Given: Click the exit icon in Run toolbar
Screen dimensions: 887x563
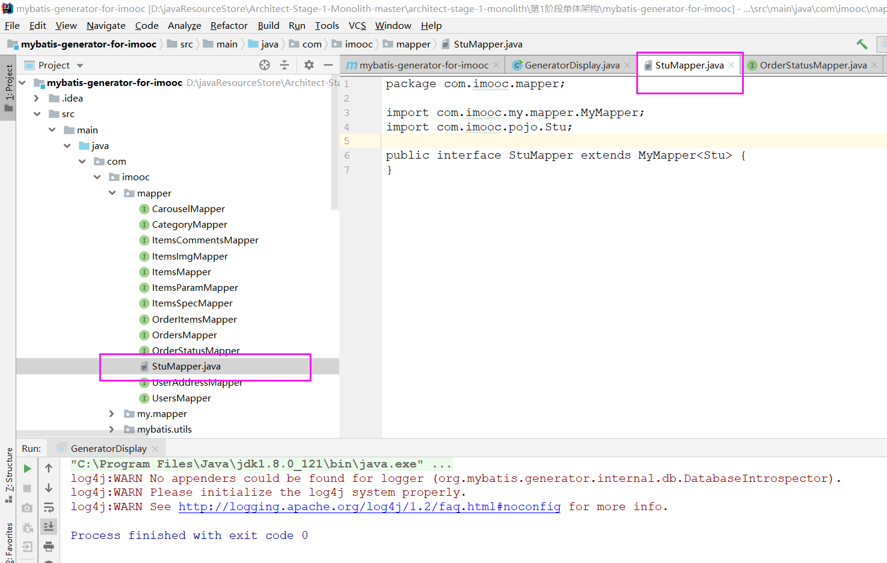Looking at the screenshot, I should point(27,547).
